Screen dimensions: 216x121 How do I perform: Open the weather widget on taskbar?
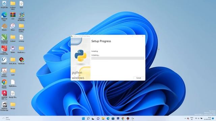(x=6, y=118)
